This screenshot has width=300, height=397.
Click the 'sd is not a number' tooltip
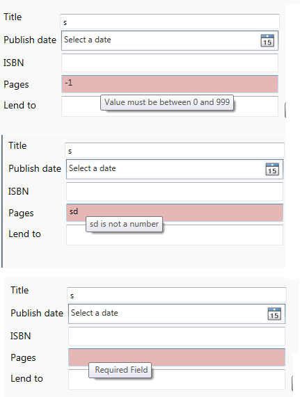[124, 224]
